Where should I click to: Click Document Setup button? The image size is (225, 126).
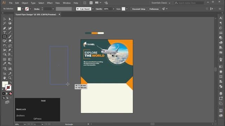[139, 9]
